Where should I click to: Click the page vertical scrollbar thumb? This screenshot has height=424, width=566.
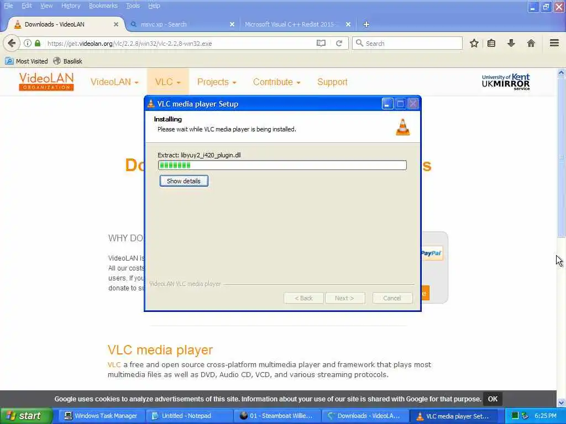[561, 157]
